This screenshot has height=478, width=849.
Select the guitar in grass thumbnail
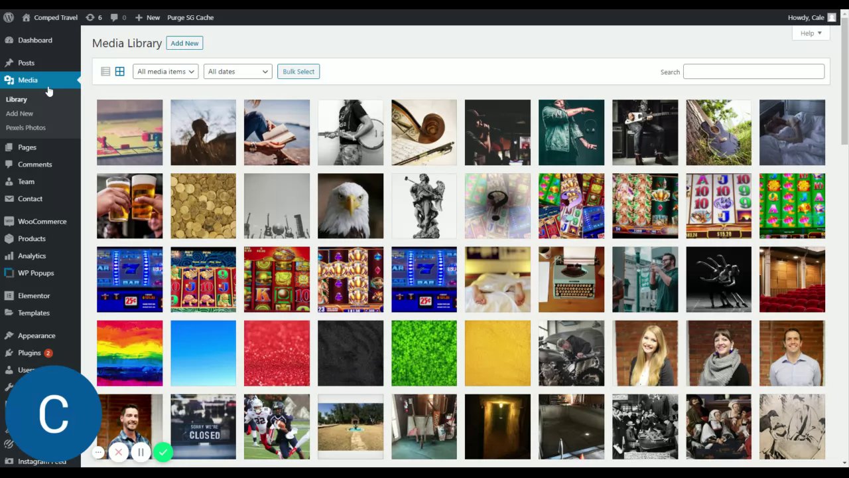pos(718,132)
